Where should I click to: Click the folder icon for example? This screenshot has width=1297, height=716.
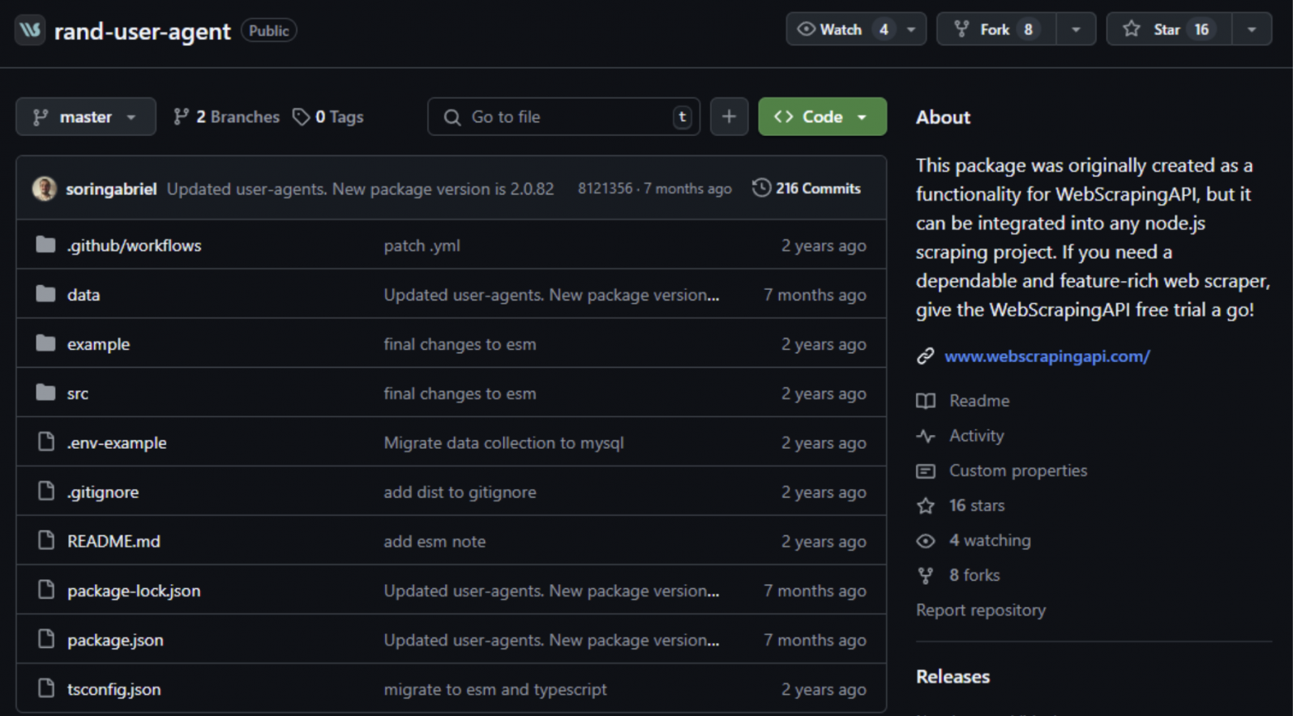[x=46, y=343]
